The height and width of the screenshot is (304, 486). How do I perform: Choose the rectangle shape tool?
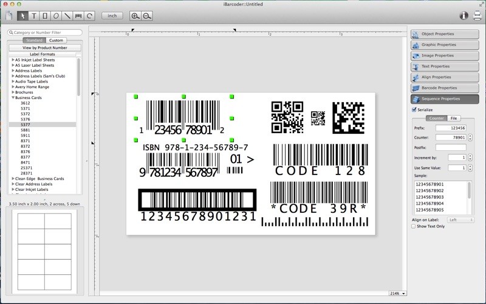tap(45, 15)
